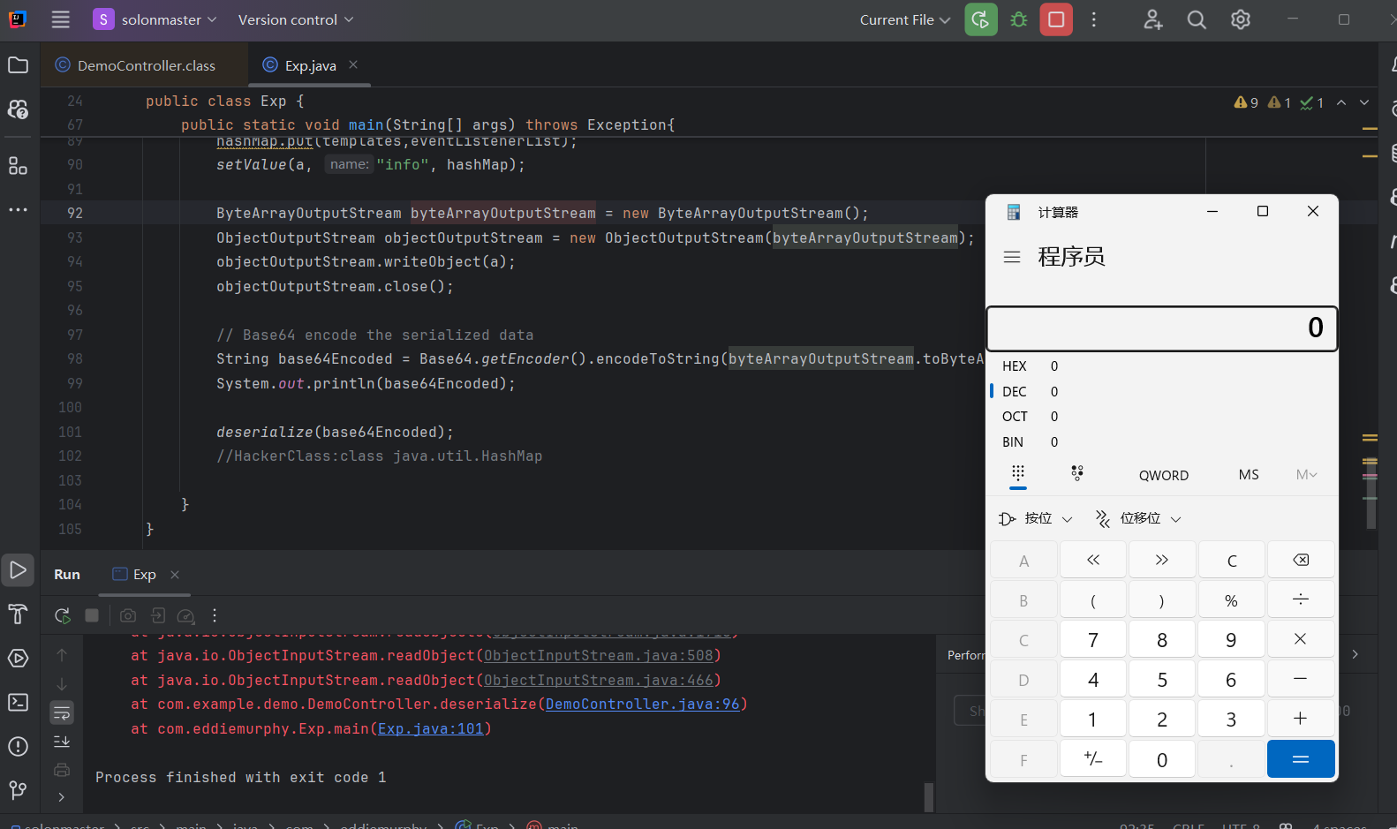Go to previous highlighted error arrow
This screenshot has height=829, width=1397.
tap(1341, 102)
